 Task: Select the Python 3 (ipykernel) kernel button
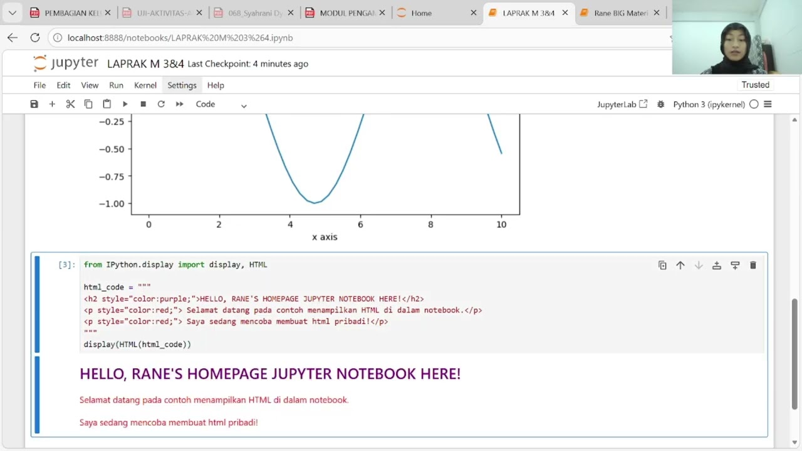[x=709, y=105]
